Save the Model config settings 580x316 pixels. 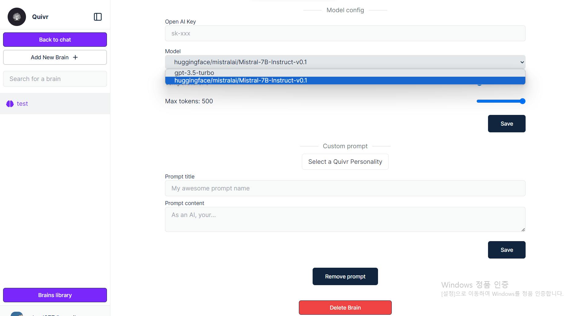click(507, 124)
